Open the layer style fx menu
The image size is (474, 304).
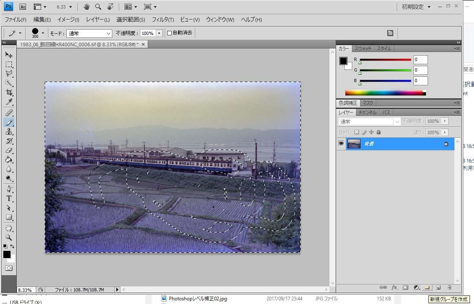tap(394, 287)
